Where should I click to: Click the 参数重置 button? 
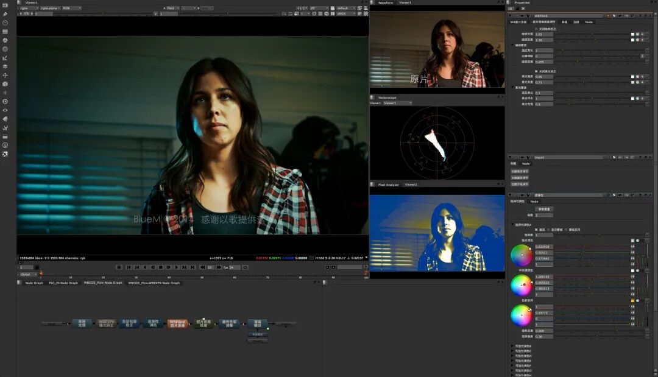[544, 208]
